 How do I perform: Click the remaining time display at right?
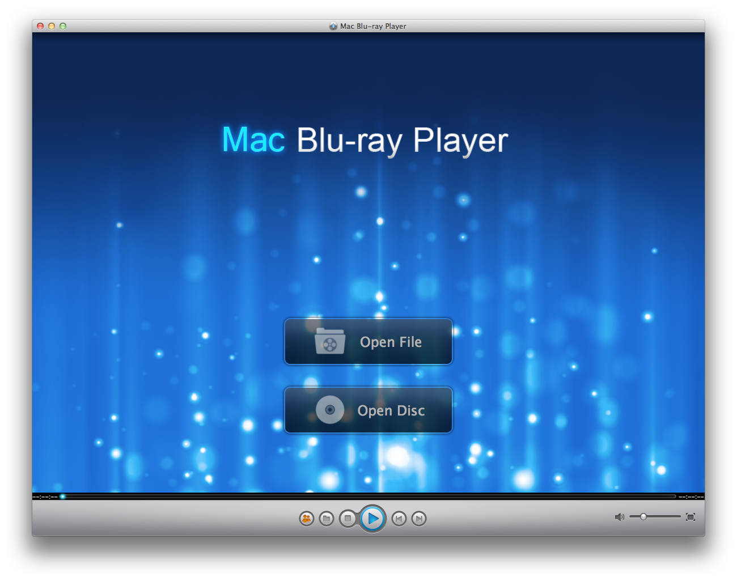691,497
